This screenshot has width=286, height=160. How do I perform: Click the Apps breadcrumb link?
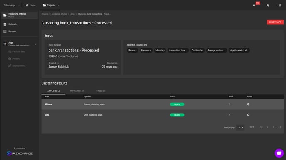(72, 14)
